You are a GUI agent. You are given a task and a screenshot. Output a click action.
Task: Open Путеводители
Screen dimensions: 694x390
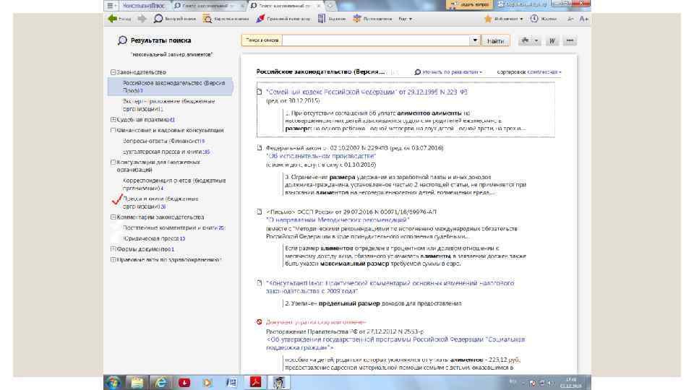pyautogui.click(x=372, y=19)
